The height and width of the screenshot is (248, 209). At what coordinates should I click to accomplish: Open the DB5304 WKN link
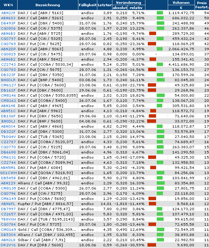[8, 235]
